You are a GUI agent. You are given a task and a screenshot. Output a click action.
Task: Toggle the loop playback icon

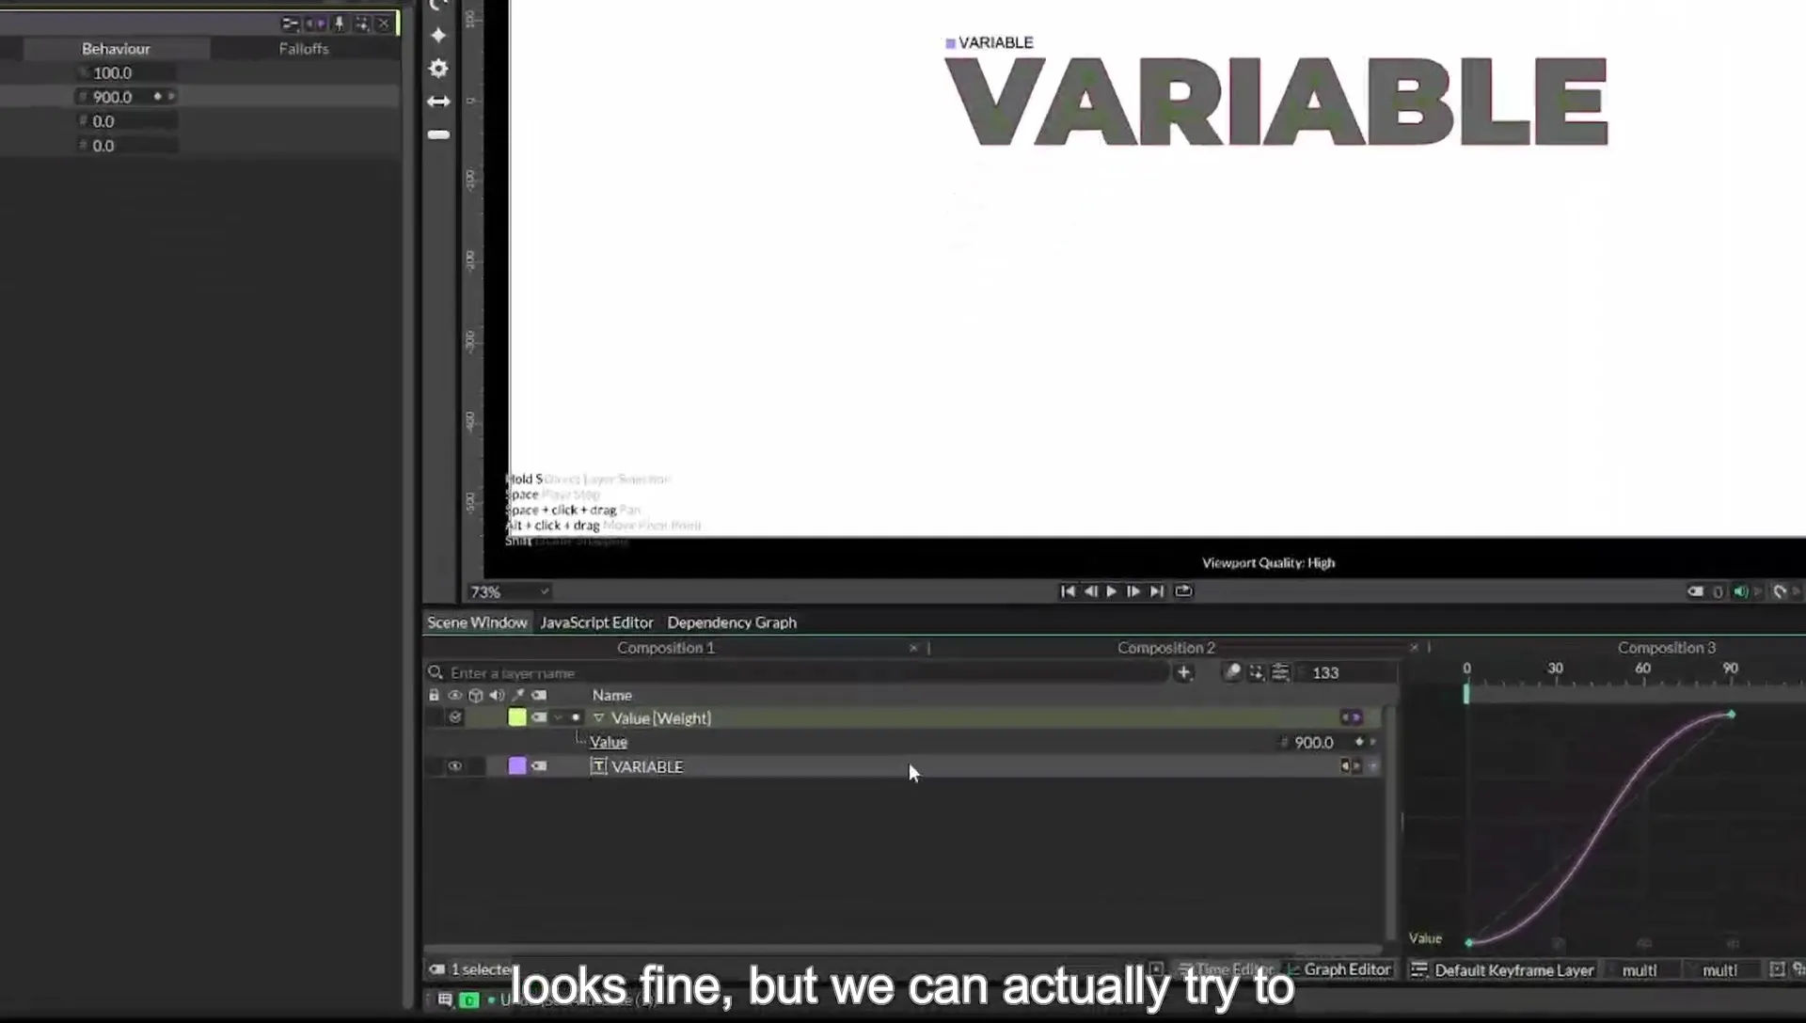[x=1183, y=591]
